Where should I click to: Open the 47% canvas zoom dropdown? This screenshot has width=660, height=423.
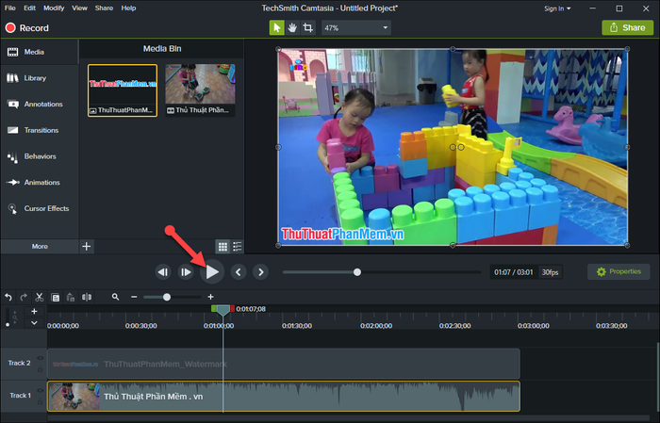pos(356,27)
